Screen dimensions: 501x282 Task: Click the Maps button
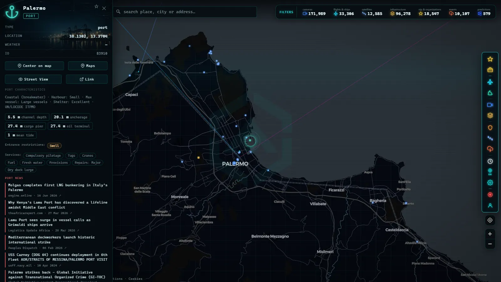[x=88, y=66]
